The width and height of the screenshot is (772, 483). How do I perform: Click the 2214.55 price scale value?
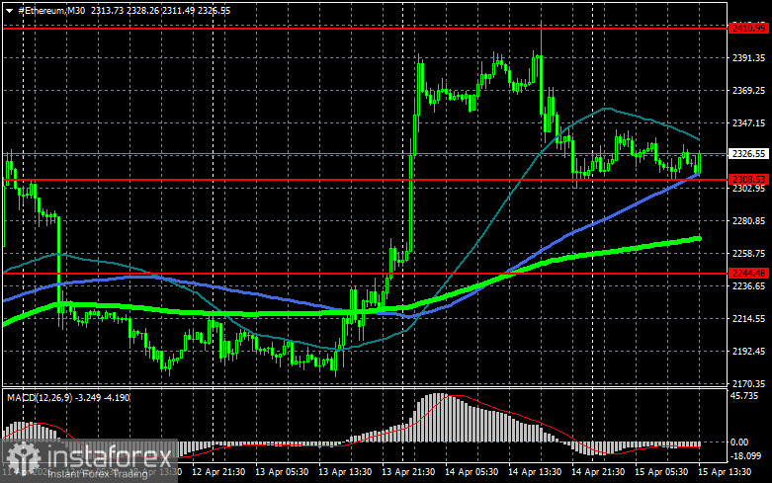click(x=748, y=319)
